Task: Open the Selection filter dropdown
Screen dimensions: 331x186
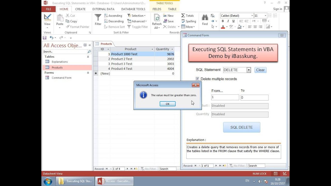Action: (x=137, y=16)
